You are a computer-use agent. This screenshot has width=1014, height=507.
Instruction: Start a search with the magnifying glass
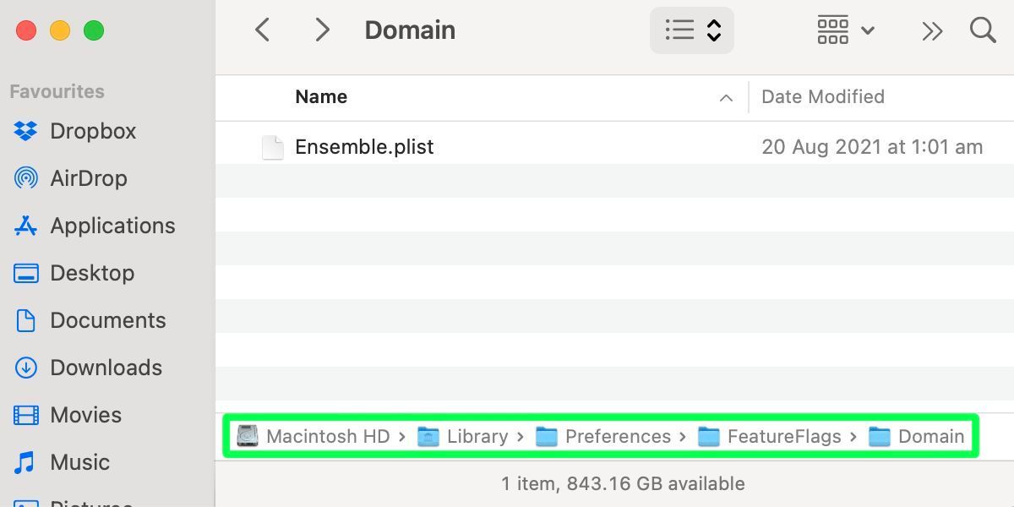pos(983,30)
